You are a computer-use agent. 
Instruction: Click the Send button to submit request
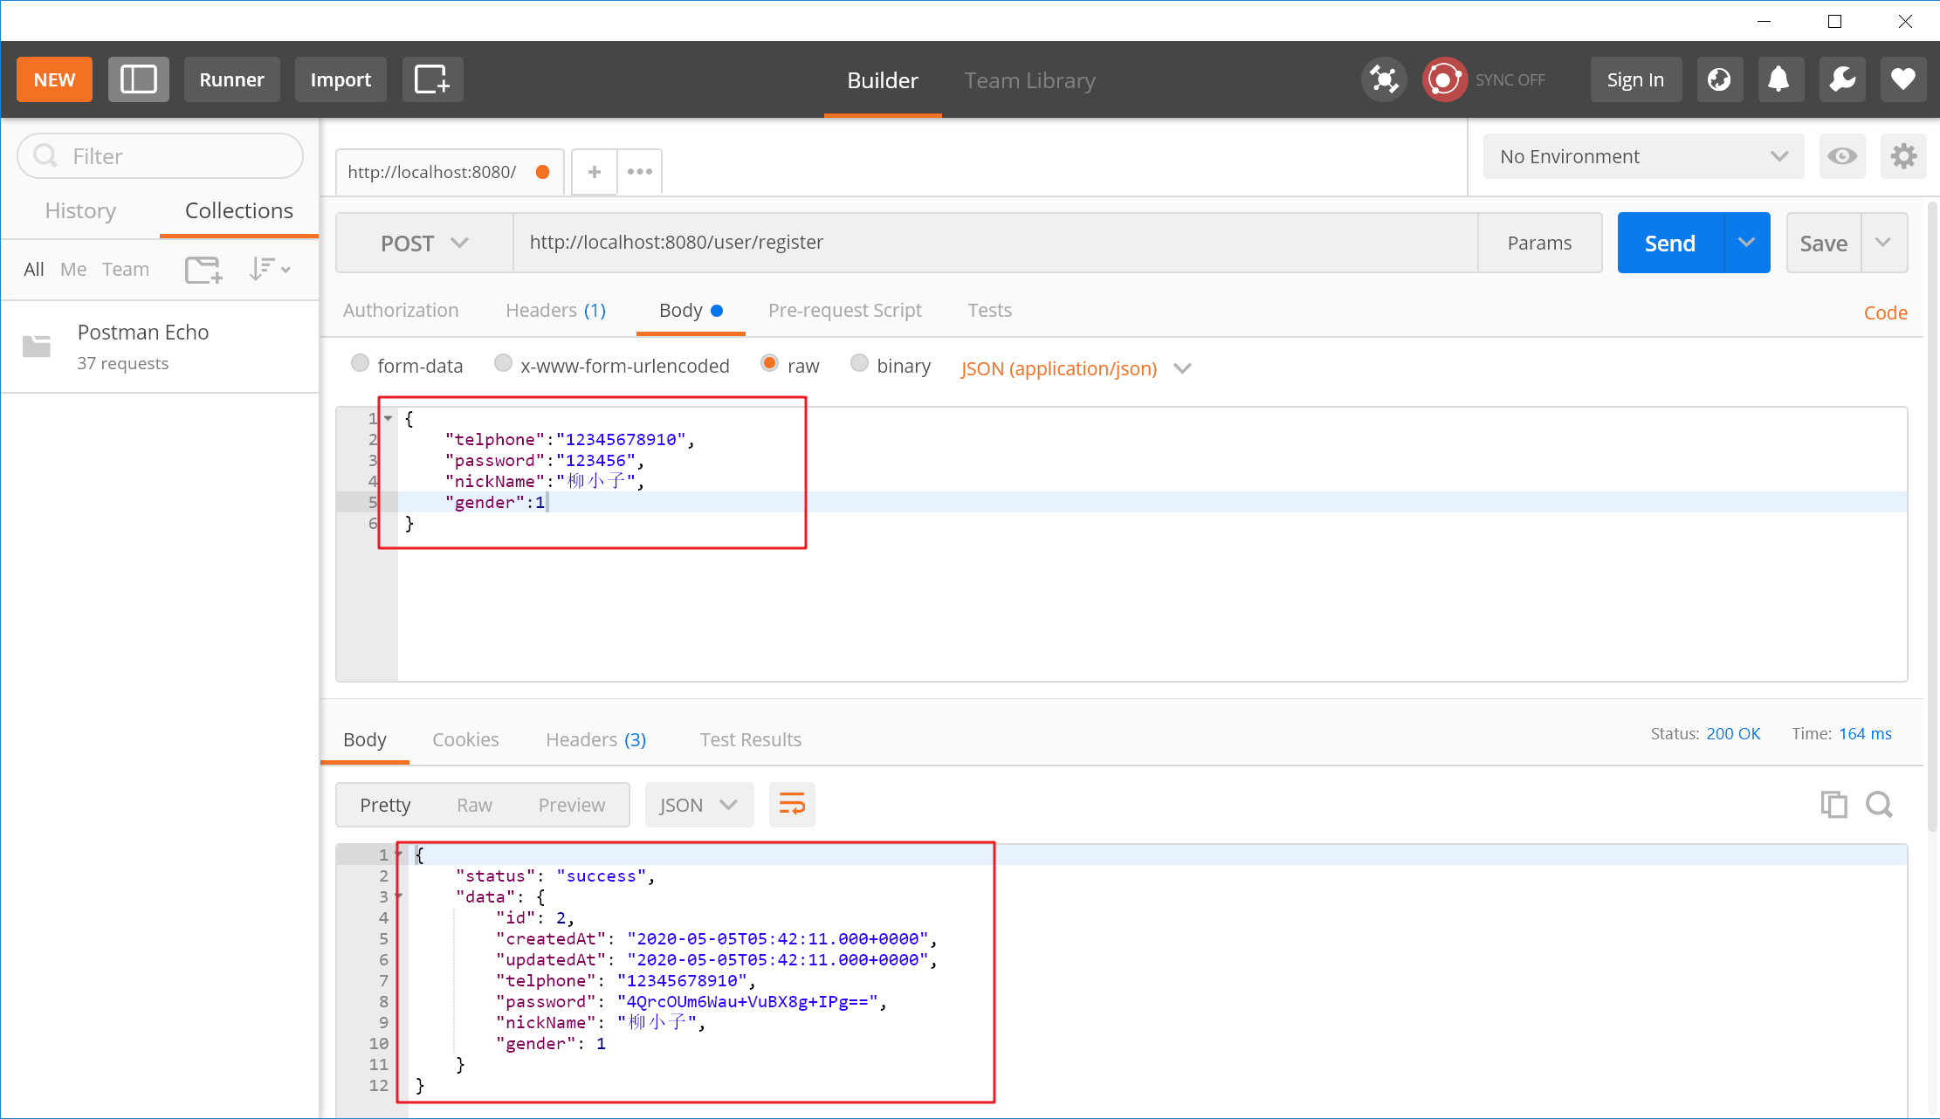pos(1669,243)
